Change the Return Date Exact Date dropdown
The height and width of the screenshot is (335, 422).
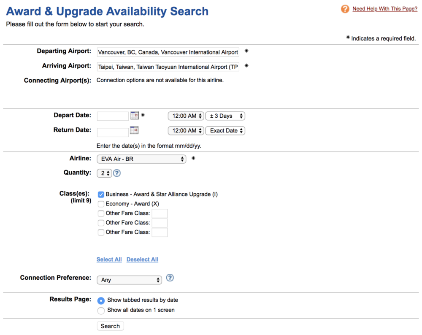225,131
